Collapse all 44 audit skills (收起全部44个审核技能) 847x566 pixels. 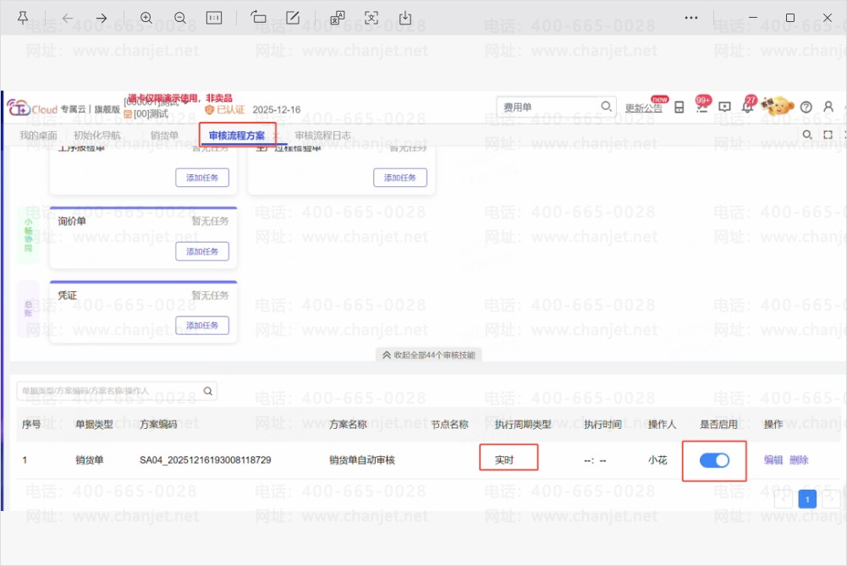428,354
